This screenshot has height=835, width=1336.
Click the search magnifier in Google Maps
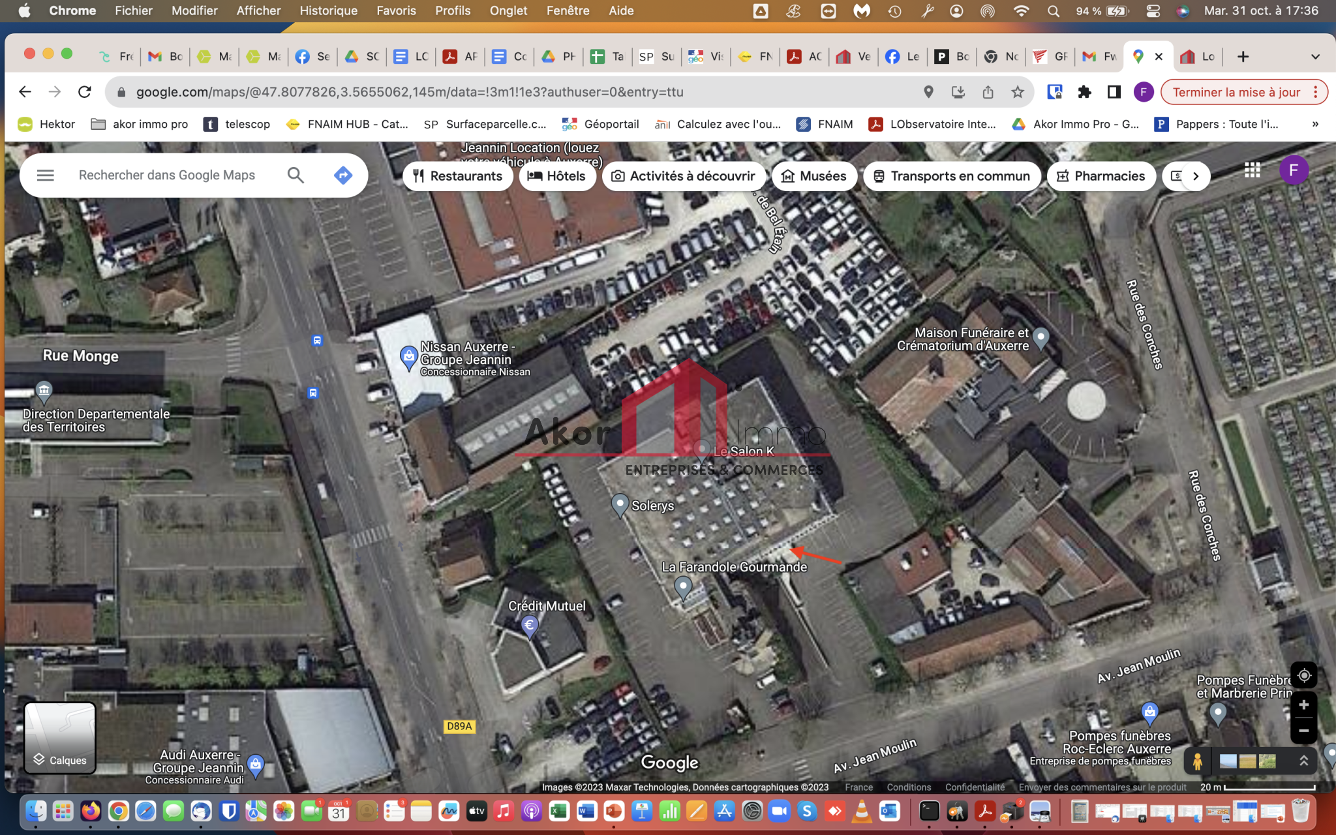[x=296, y=175]
